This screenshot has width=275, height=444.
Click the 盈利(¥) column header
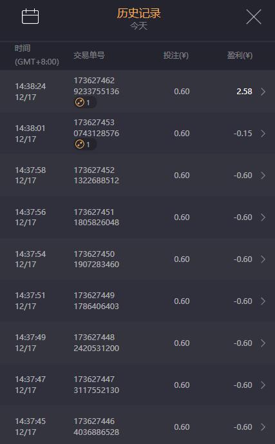[x=240, y=55]
